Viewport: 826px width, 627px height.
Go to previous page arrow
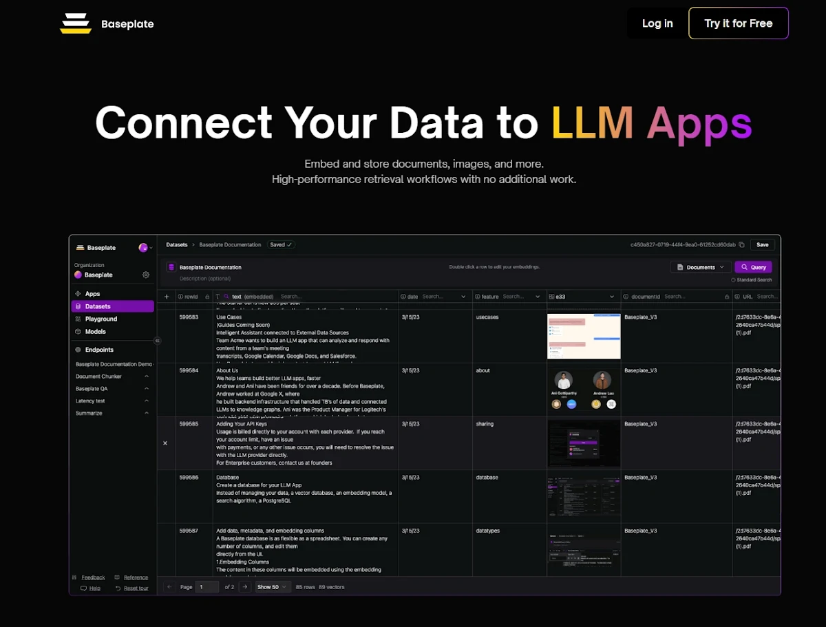coord(169,587)
